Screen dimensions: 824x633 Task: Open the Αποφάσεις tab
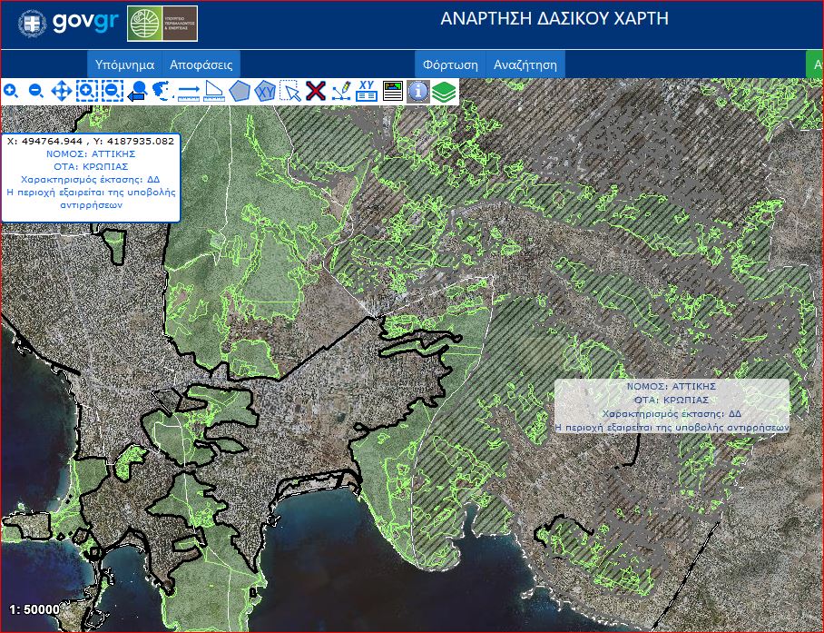[201, 64]
